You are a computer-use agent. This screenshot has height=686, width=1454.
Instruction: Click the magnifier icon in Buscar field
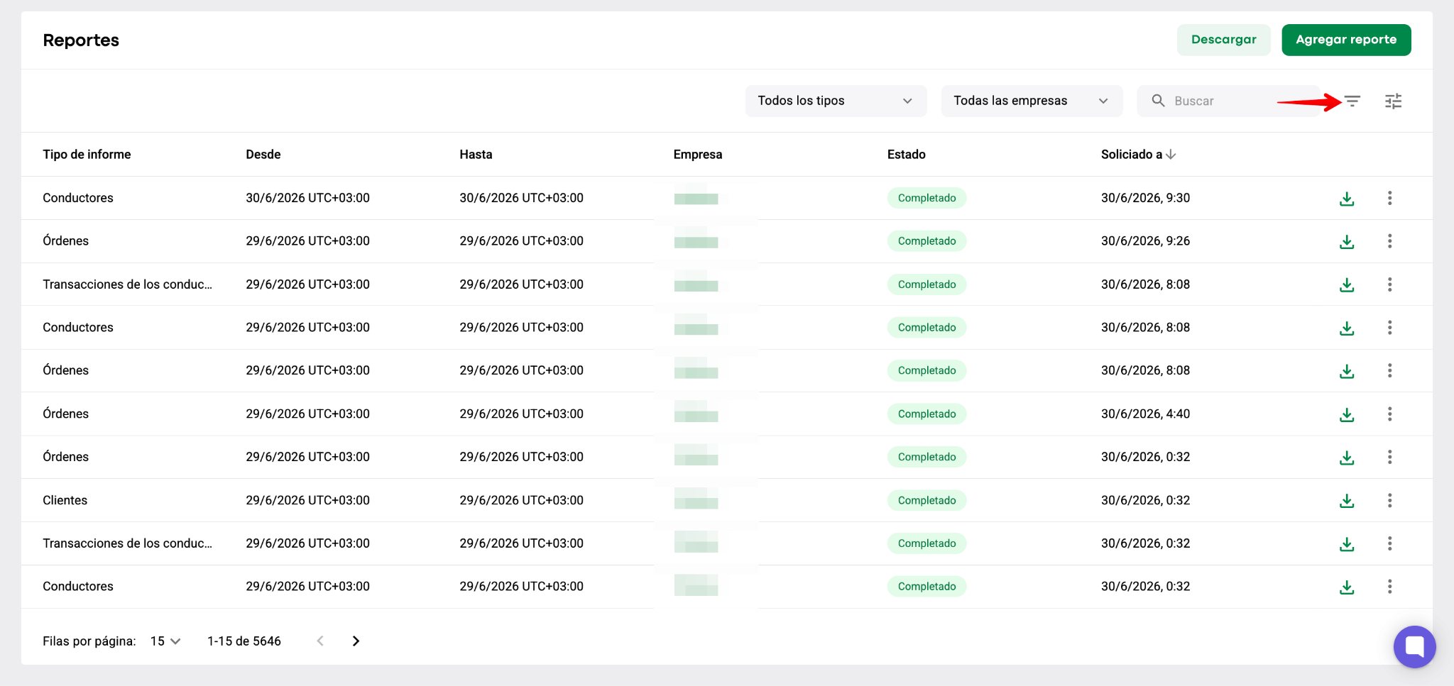pos(1158,101)
